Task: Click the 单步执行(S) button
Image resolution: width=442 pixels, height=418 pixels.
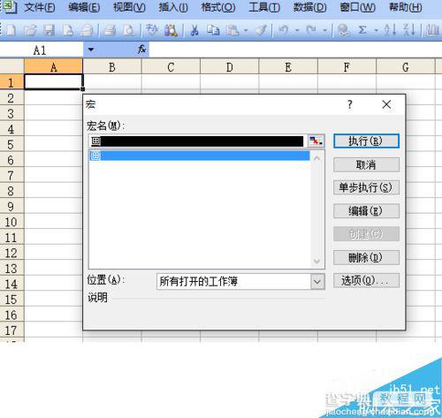Action: [366, 187]
